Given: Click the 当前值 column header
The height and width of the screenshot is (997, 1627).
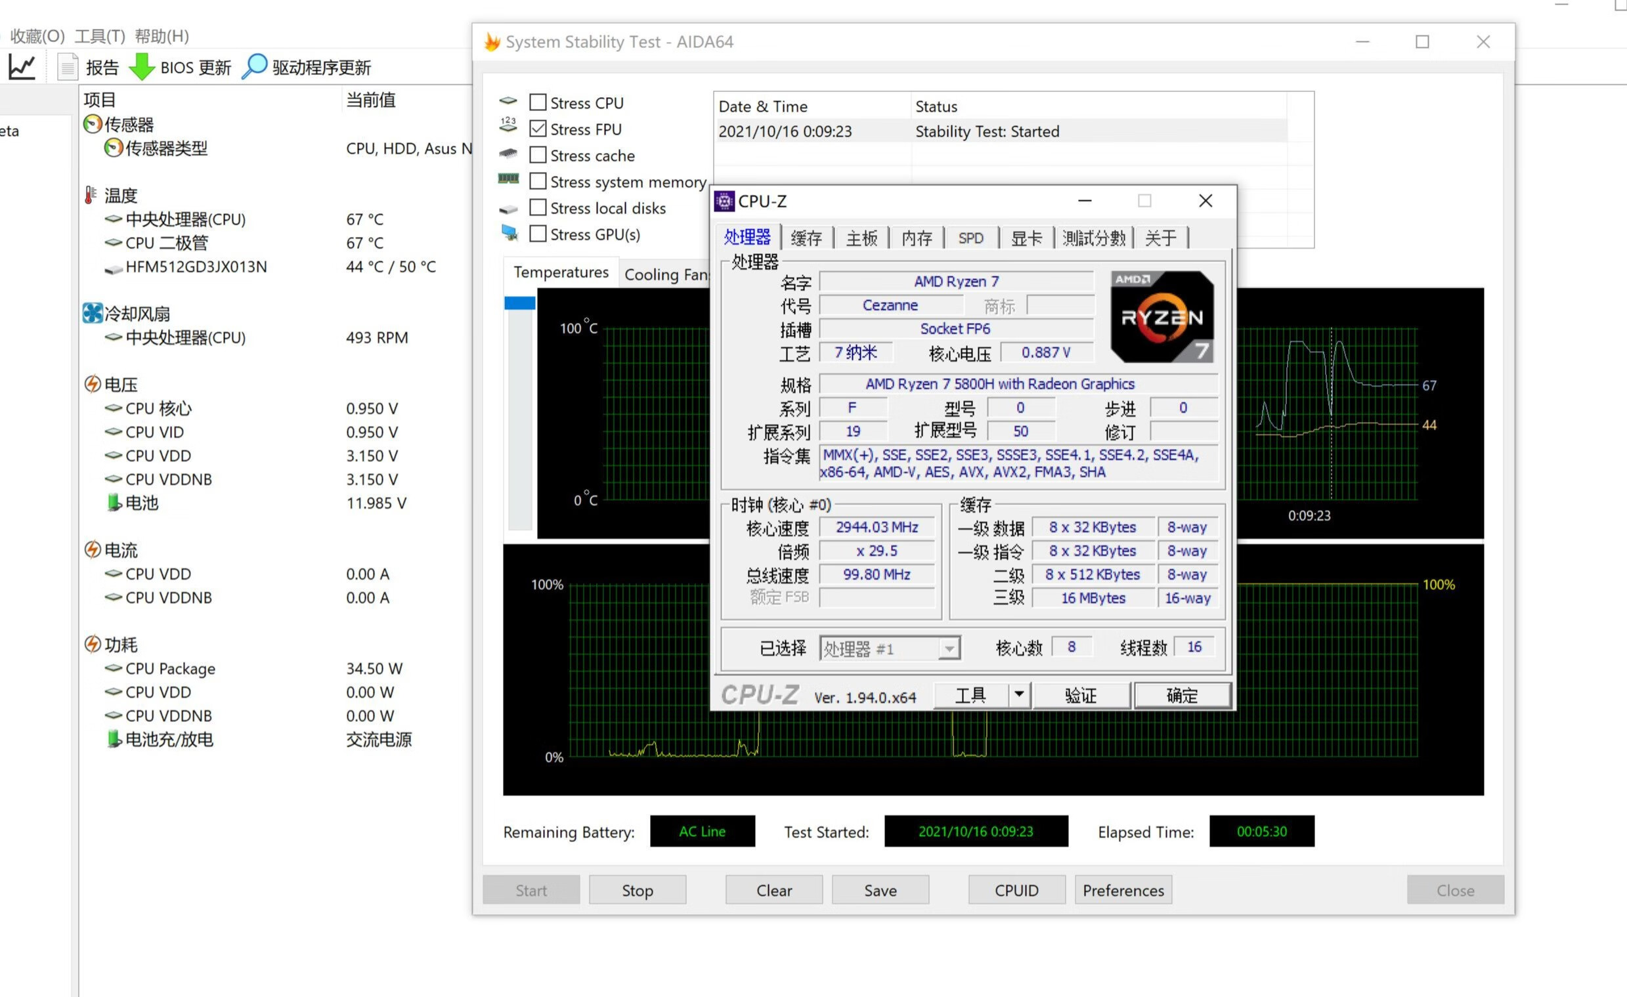Looking at the screenshot, I should click(x=408, y=100).
